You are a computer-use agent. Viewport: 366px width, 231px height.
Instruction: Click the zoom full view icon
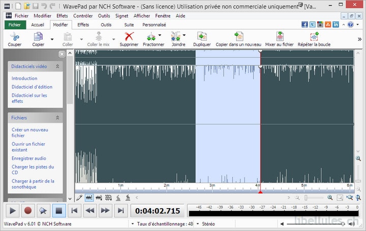tap(349, 198)
